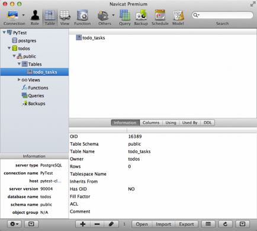Click the Tablespace Name label
Image resolution: width=257 pixels, height=231 pixels.
(88, 174)
